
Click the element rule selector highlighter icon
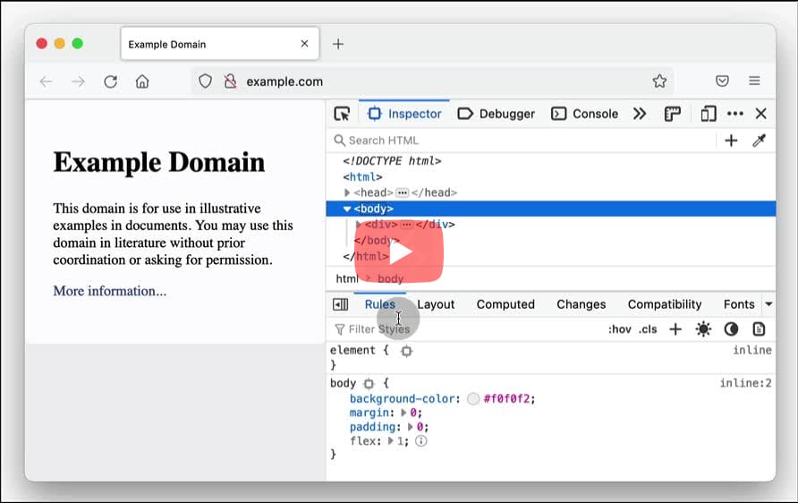coord(406,351)
